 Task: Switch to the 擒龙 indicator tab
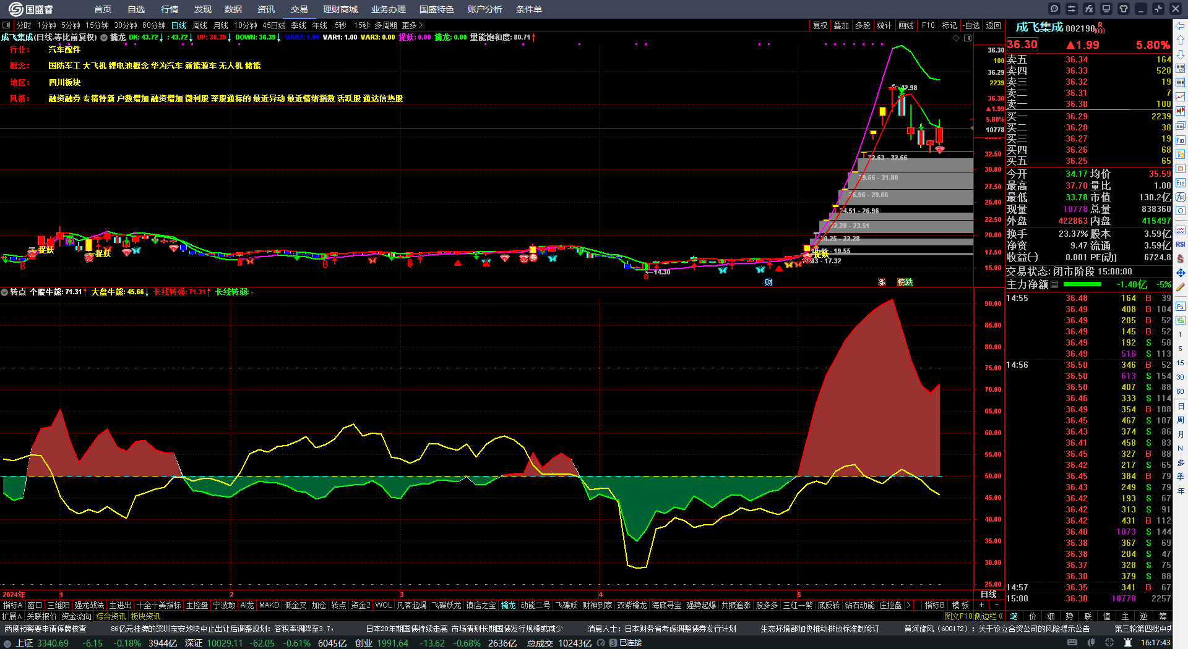[x=508, y=605]
